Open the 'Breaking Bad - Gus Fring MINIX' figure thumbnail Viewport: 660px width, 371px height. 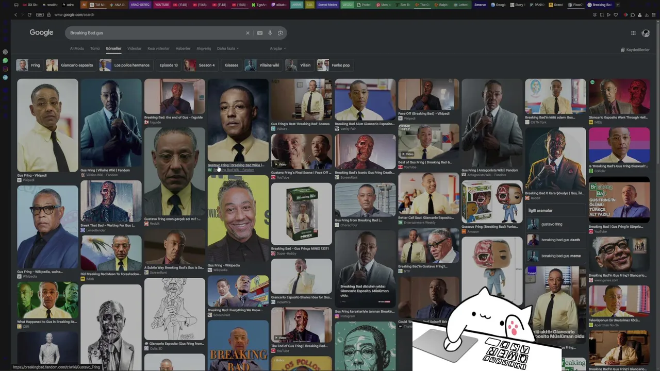[x=302, y=214]
